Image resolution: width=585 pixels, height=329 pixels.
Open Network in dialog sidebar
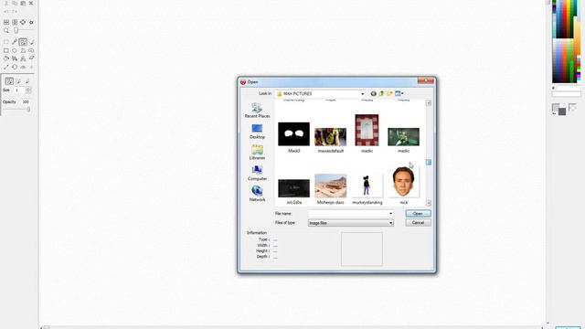pos(257,195)
